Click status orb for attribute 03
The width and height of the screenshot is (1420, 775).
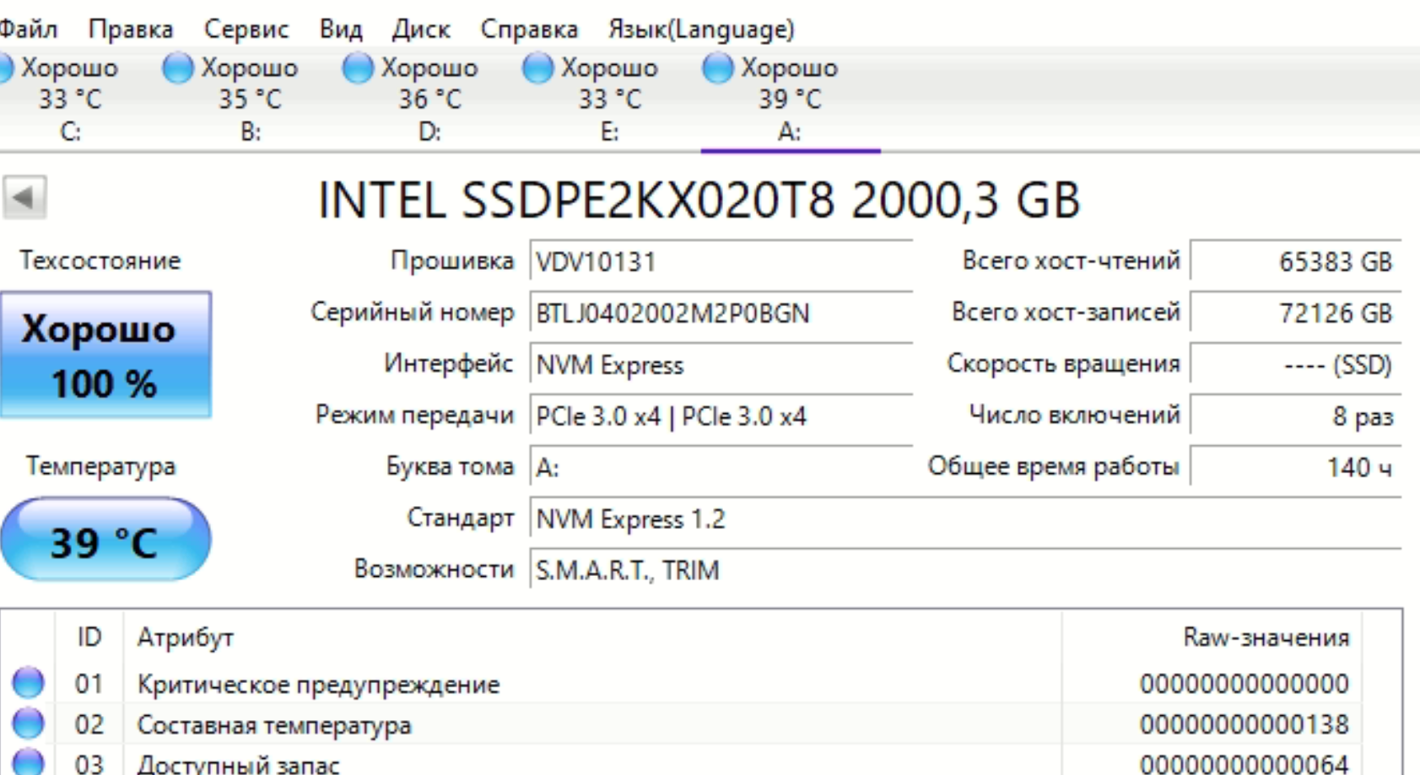tap(28, 762)
